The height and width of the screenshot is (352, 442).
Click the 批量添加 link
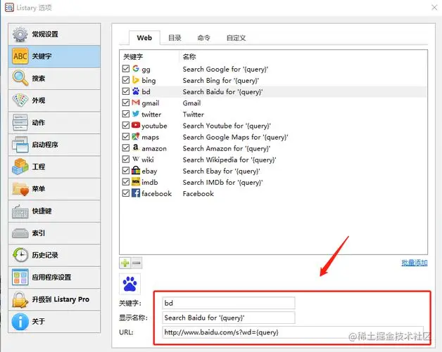point(415,263)
